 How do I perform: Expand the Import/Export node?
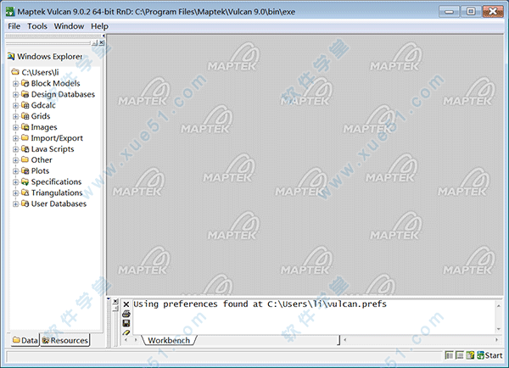click(15, 138)
